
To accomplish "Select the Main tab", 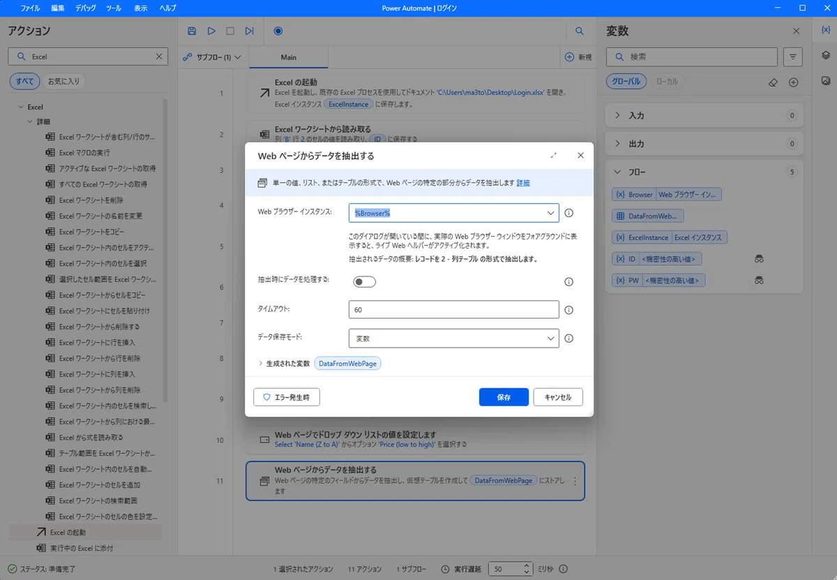I will click(288, 57).
